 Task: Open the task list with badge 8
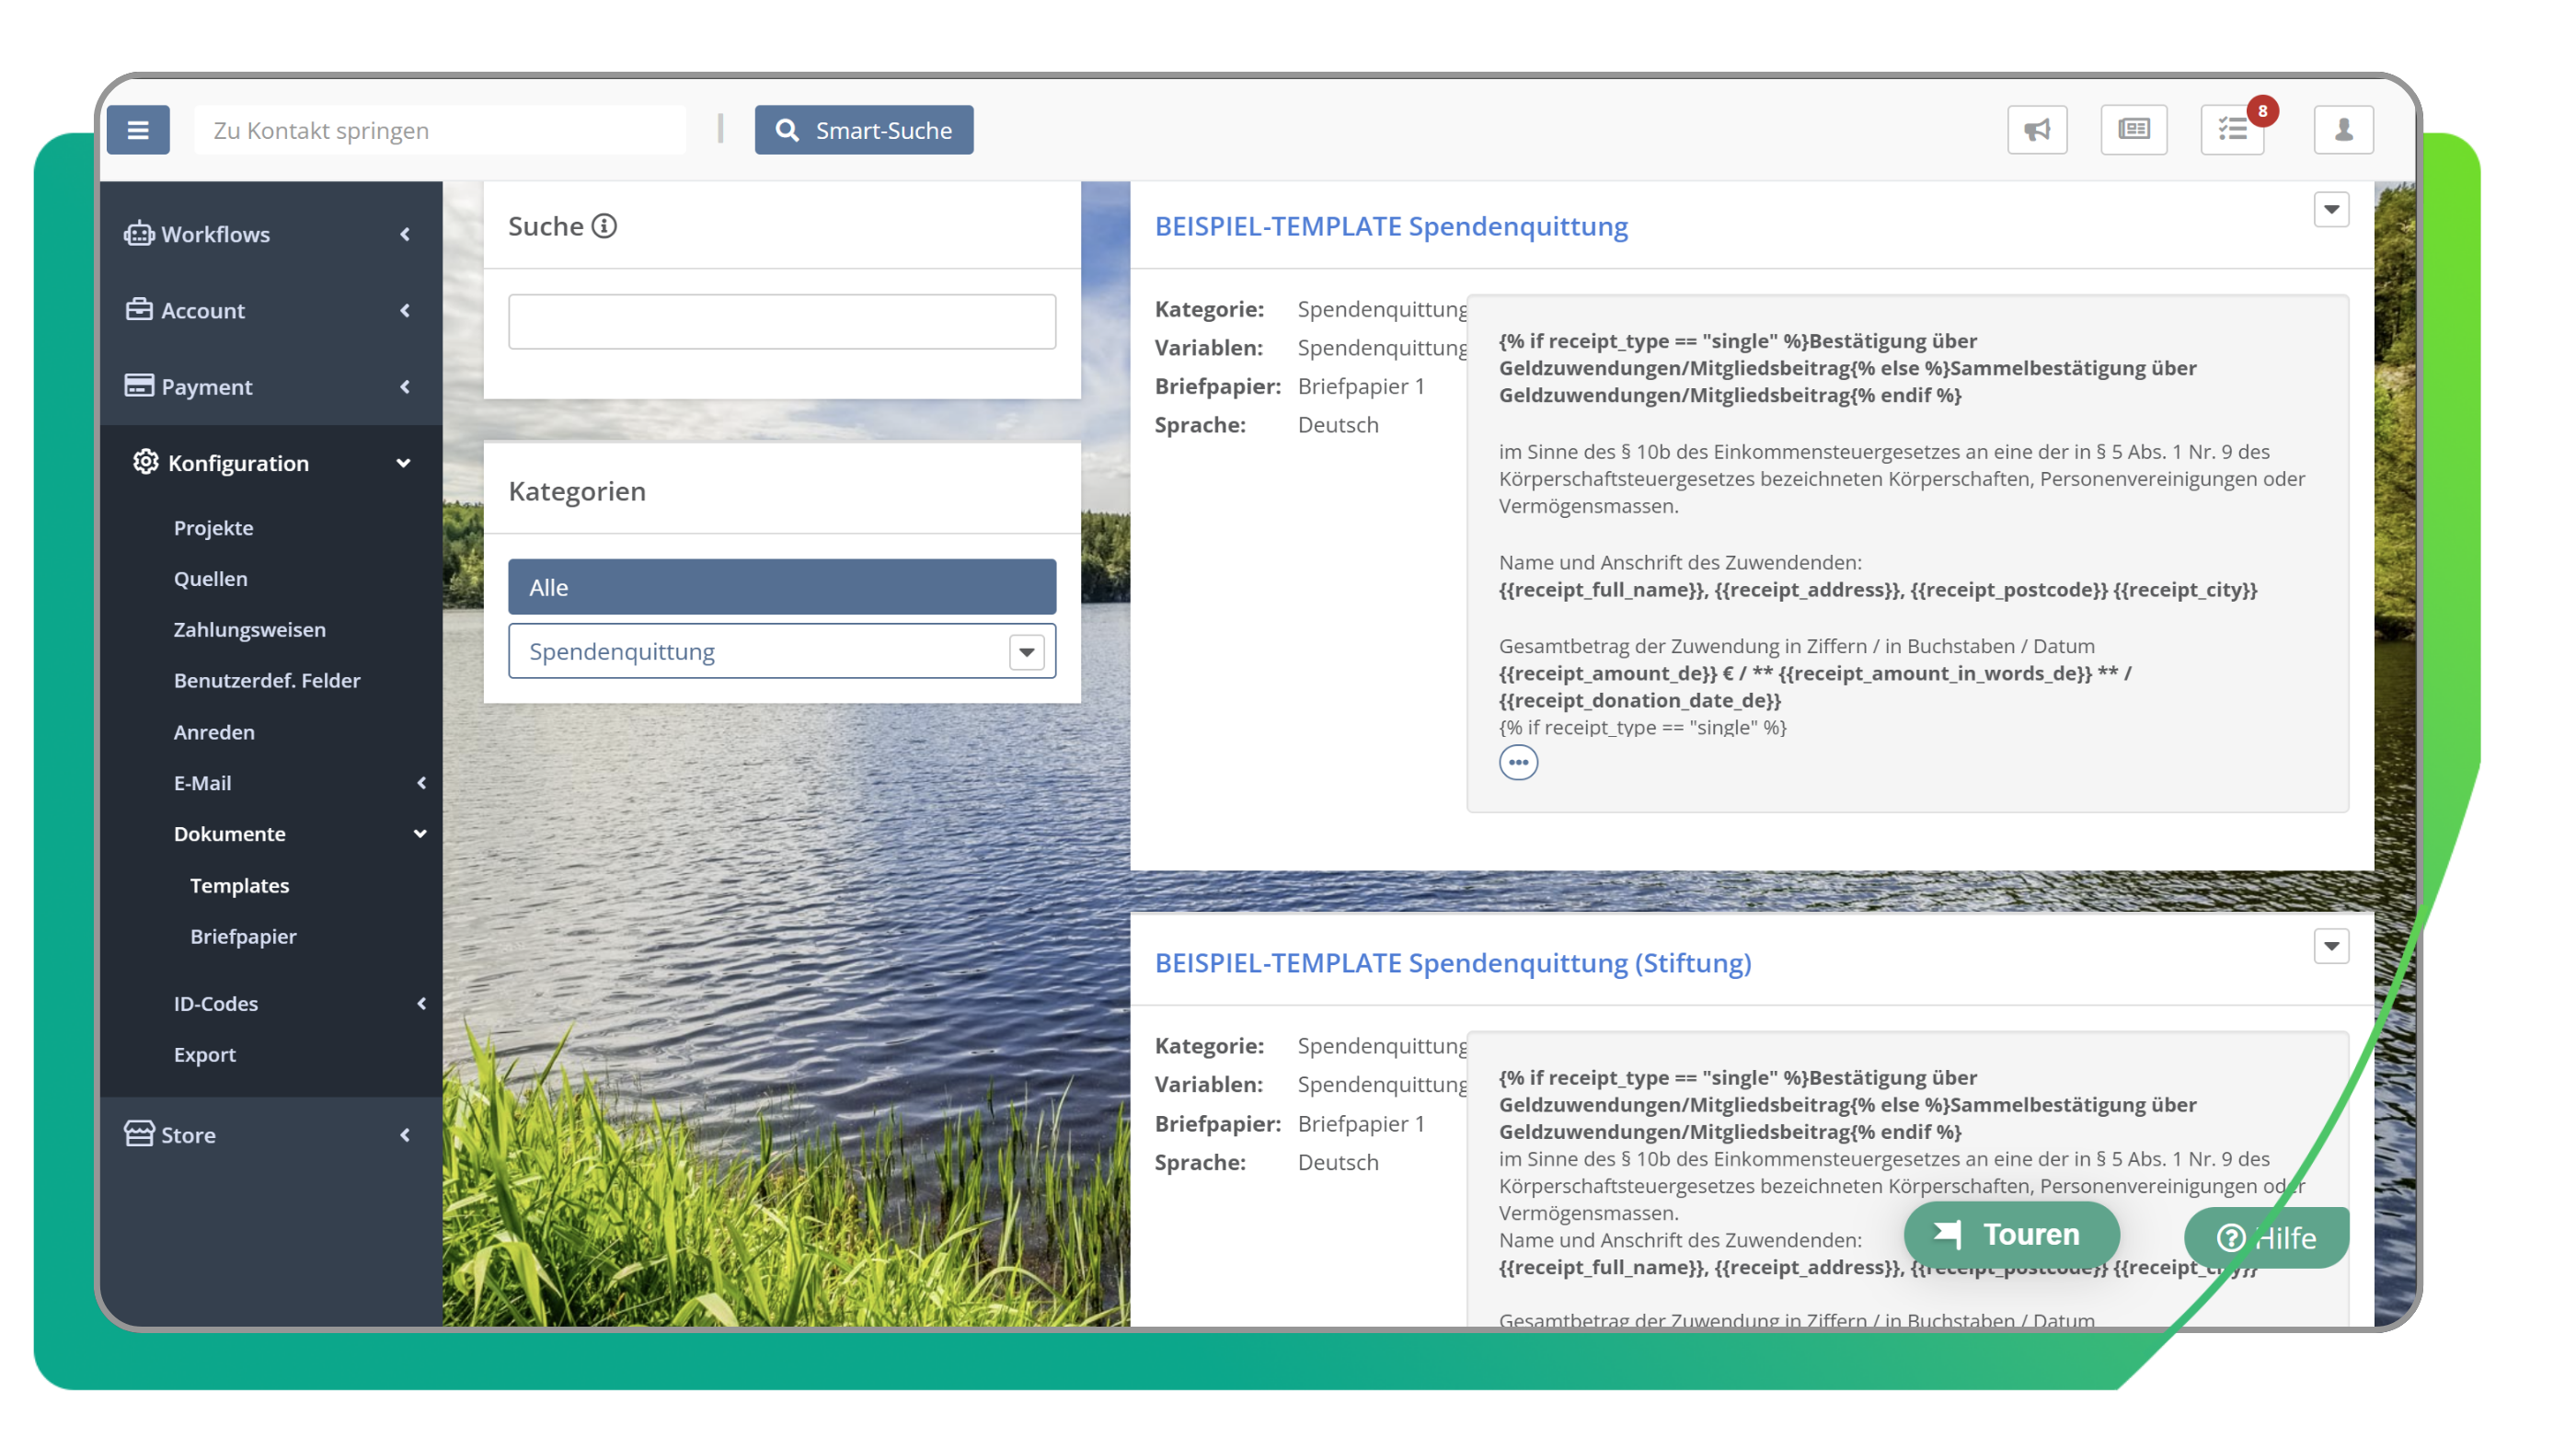pyautogui.click(x=2233, y=130)
